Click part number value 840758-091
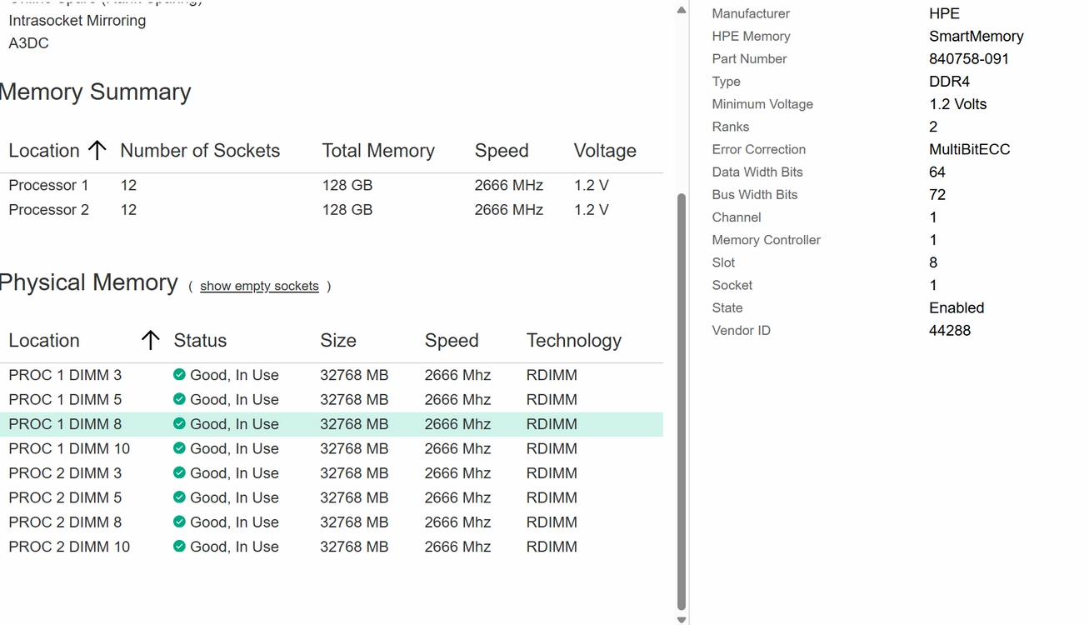The height and width of the screenshot is (625, 1089). [969, 58]
